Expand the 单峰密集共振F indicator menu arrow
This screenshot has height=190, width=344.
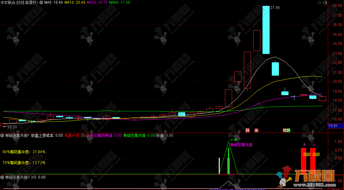(x=2, y=135)
